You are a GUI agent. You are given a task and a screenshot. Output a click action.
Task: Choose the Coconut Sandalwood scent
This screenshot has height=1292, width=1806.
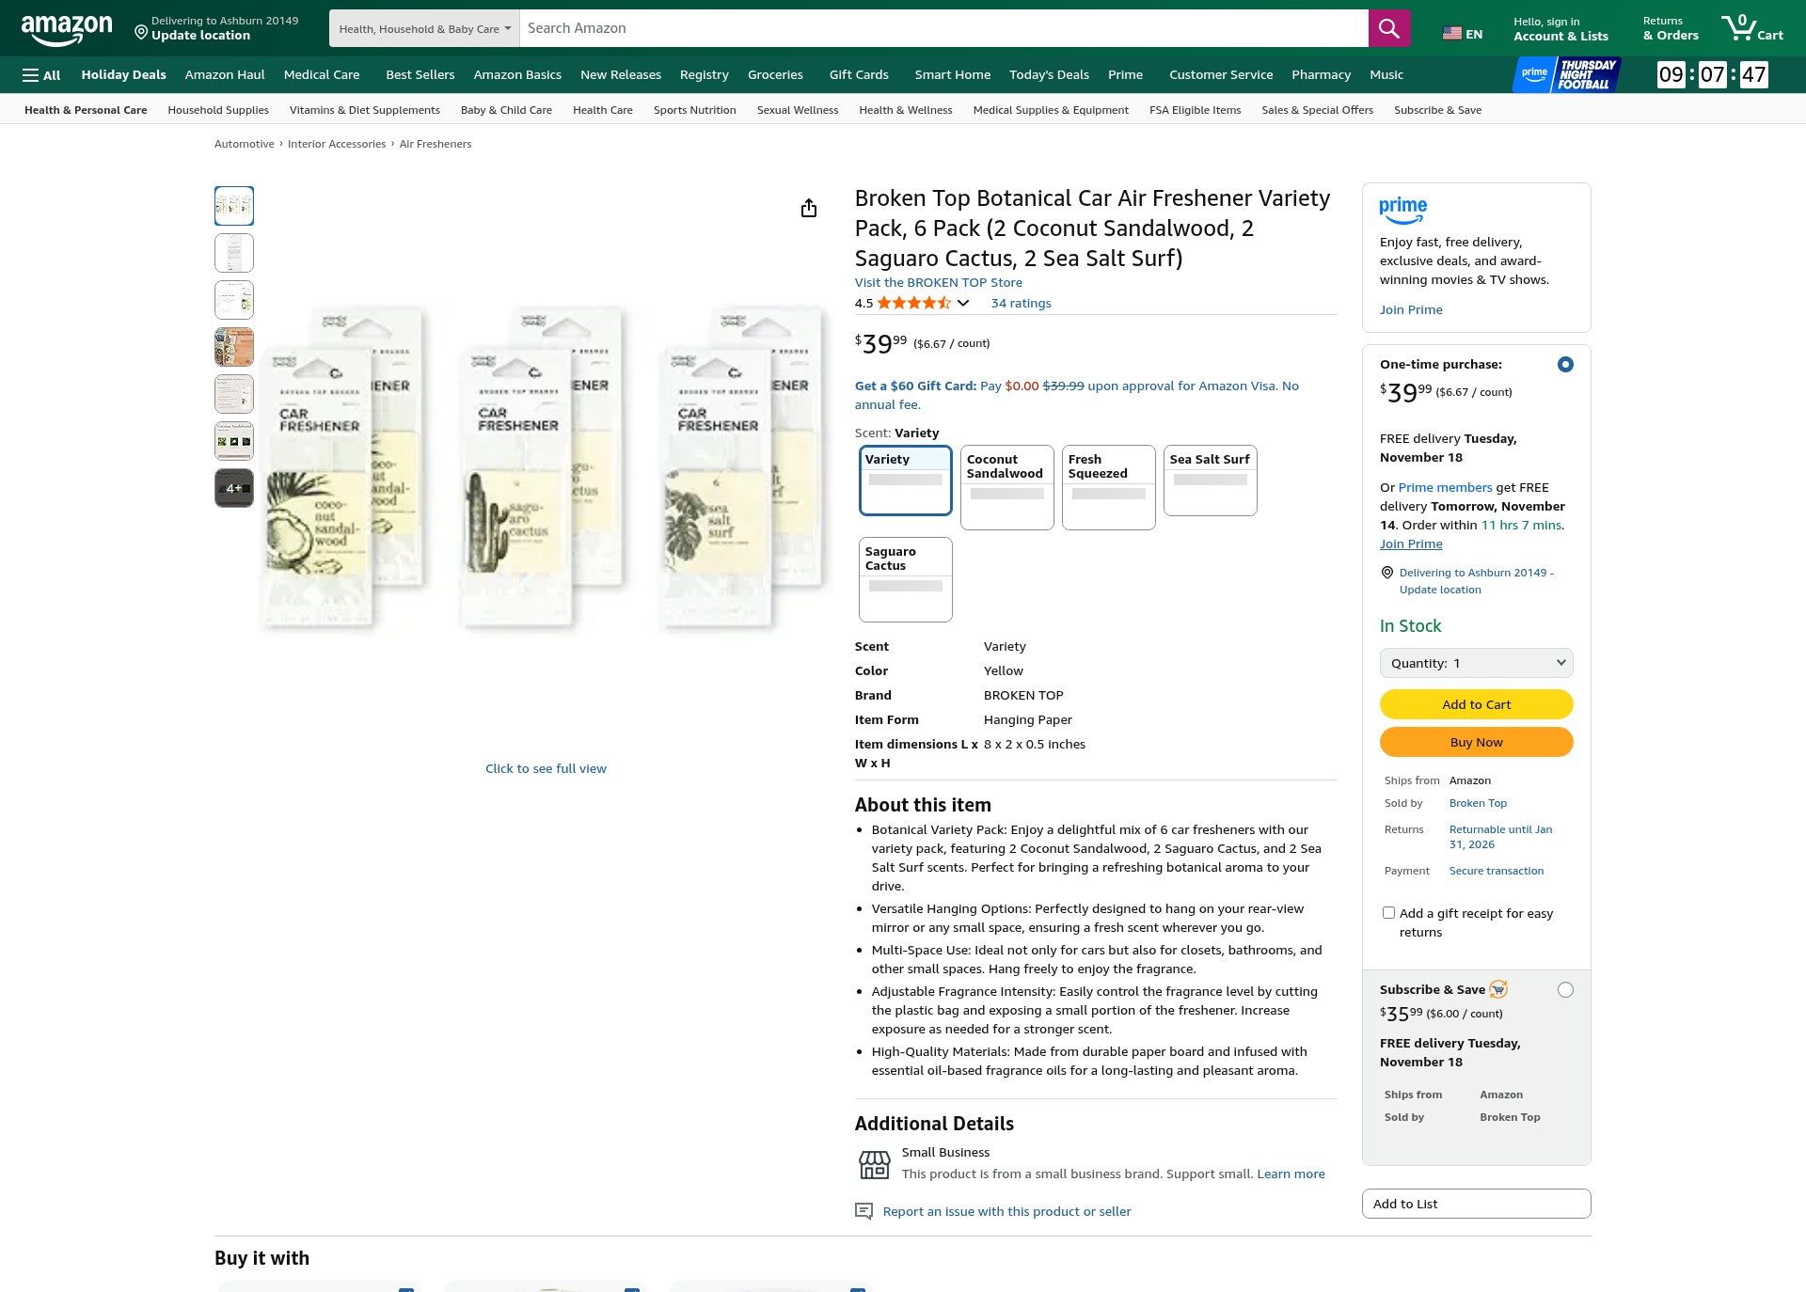1007,487
